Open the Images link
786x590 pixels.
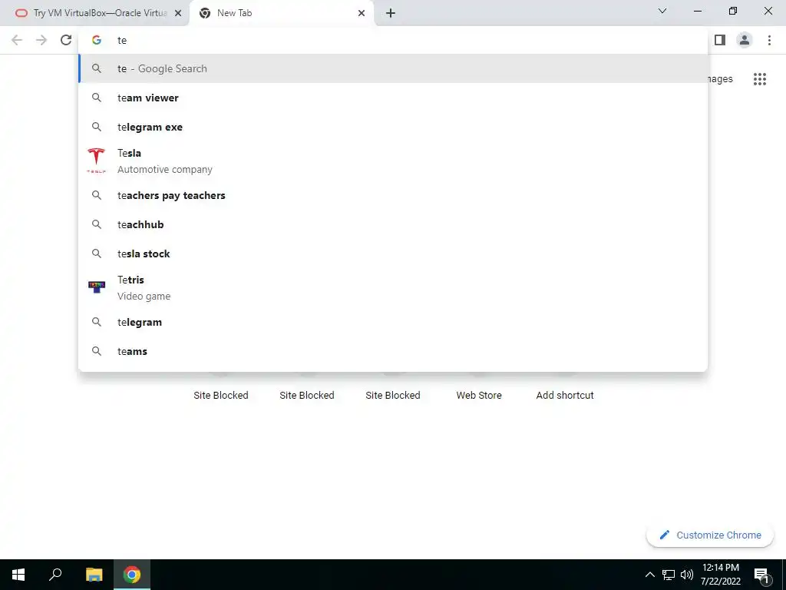coord(720,79)
